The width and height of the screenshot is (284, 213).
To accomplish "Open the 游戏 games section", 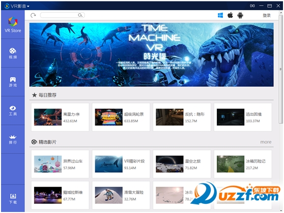I will [x=13, y=82].
